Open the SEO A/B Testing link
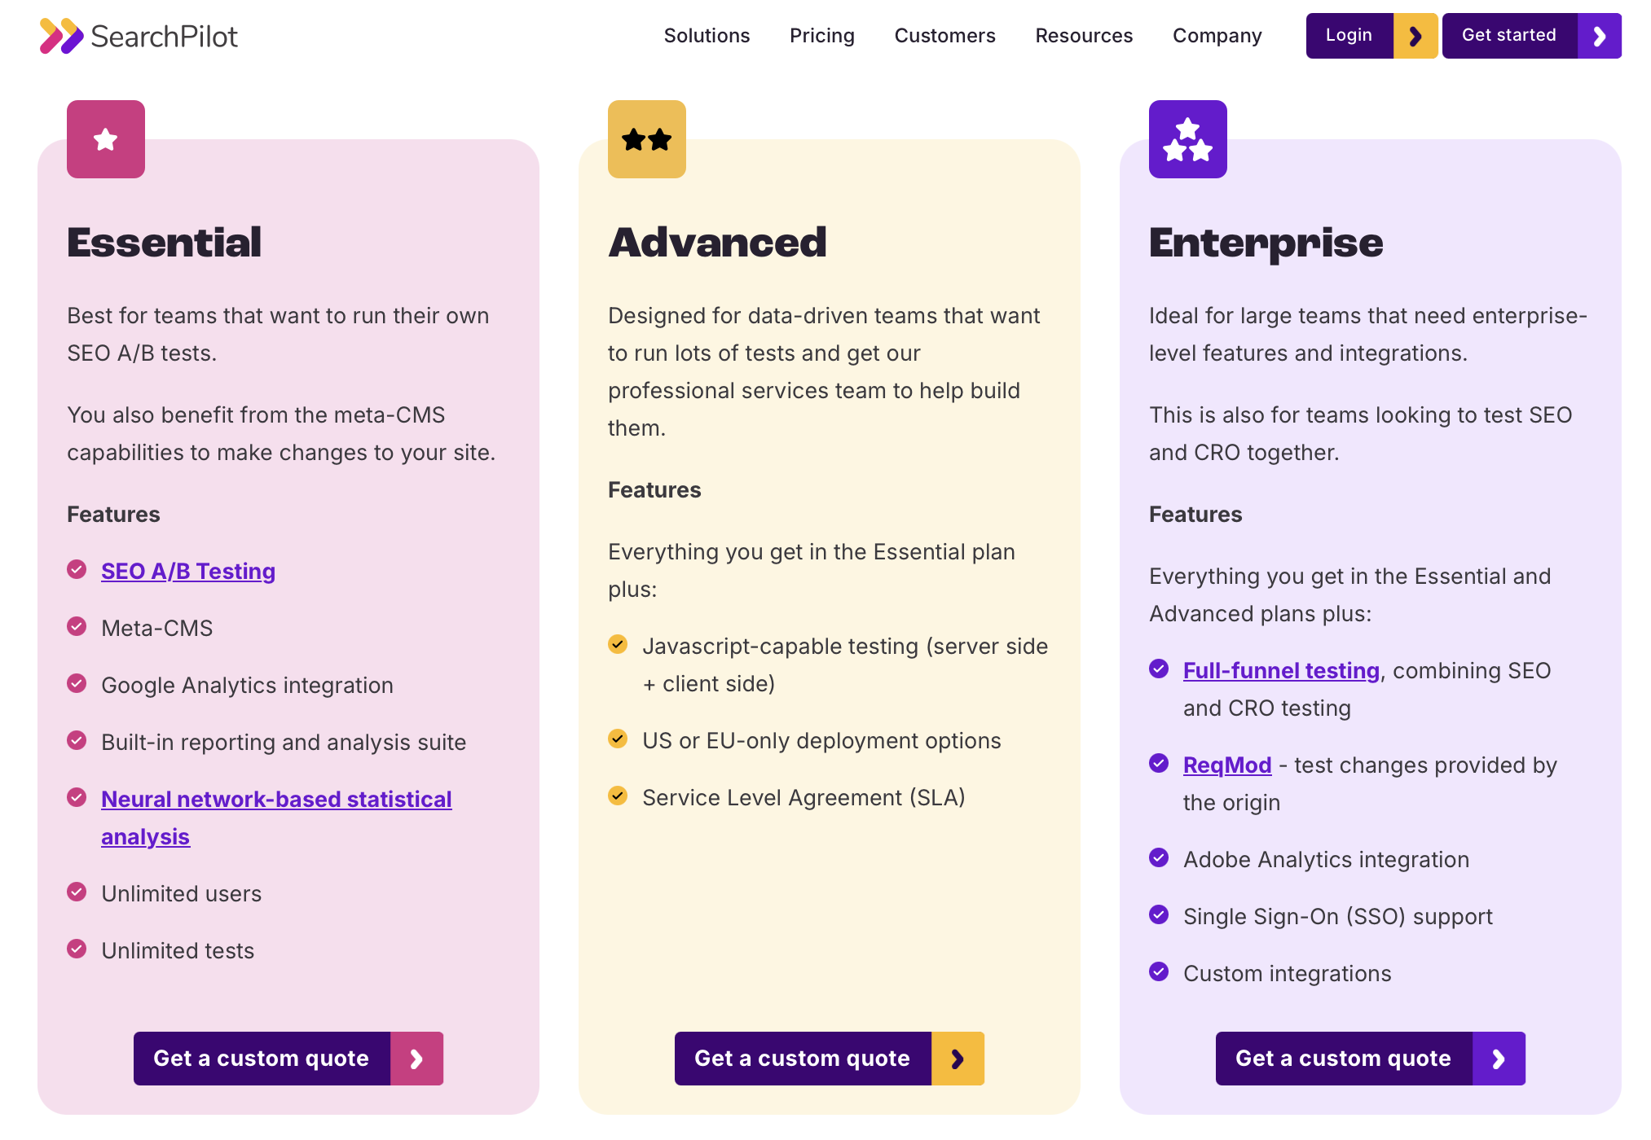Screen dimensions: 1651x1140 tap(187, 571)
